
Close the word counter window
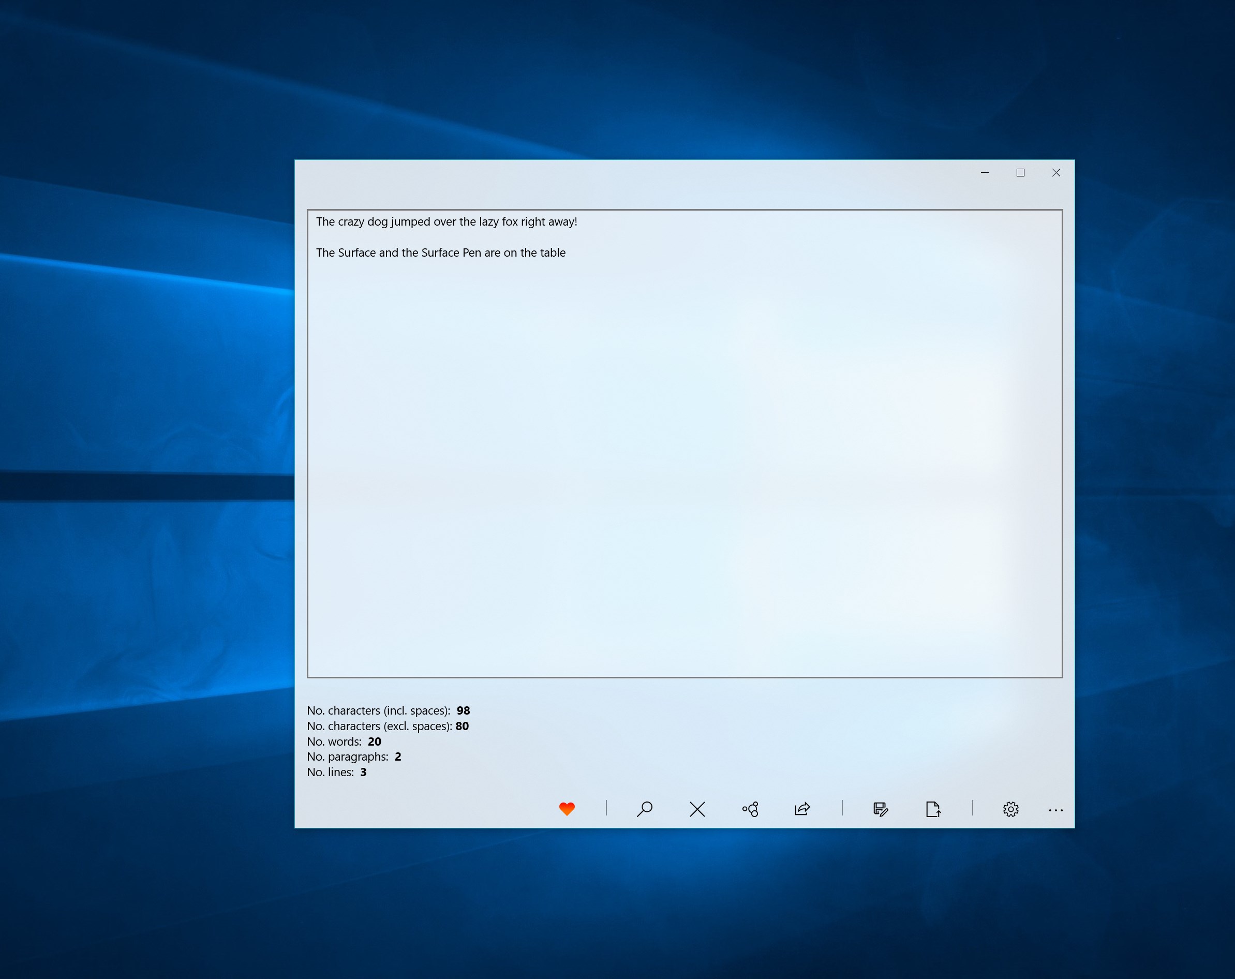click(1055, 172)
